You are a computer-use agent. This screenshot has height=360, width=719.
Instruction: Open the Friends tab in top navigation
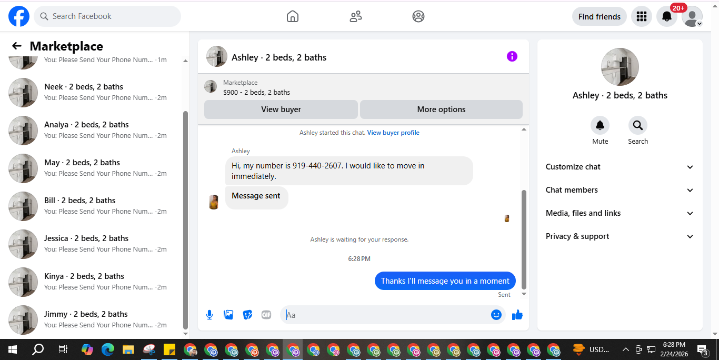tap(356, 16)
